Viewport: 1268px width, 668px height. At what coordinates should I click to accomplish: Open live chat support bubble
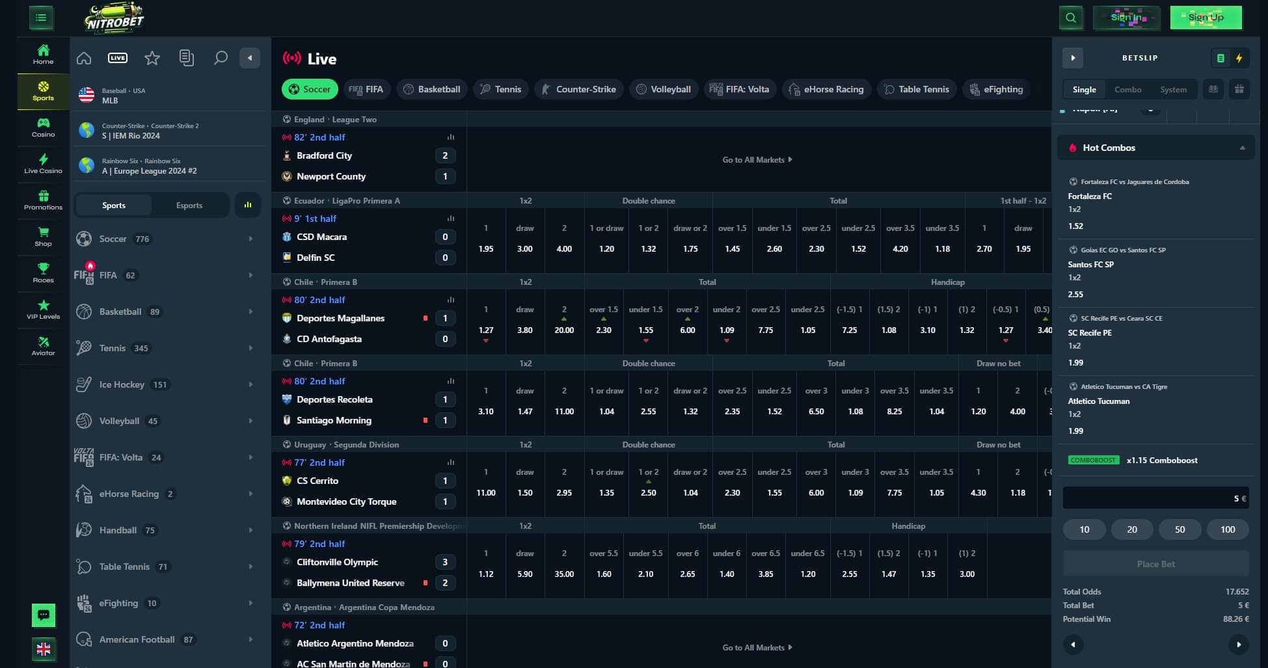(44, 615)
